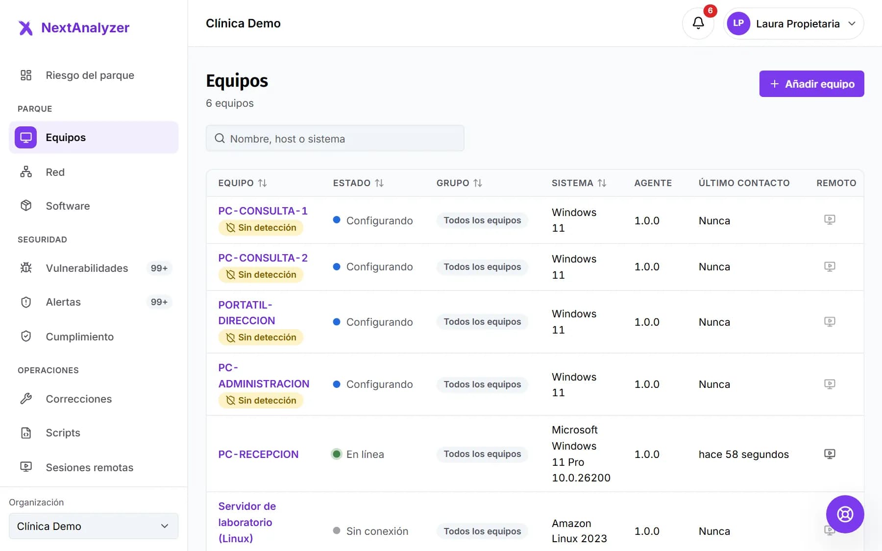Click Todos los equipos chip for PC-RECEPCION
882x551 pixels.
[x=482, y=454]
